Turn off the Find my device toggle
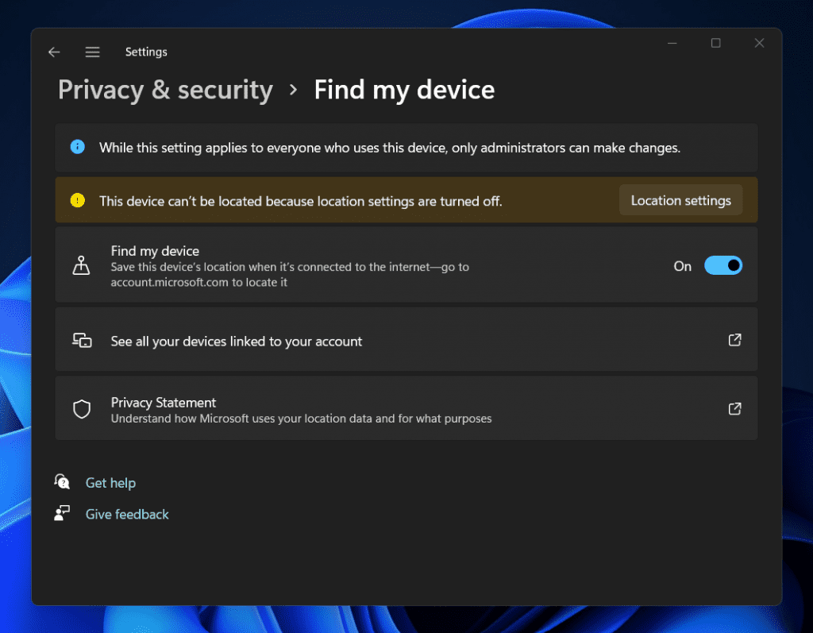 pos(722,265)
